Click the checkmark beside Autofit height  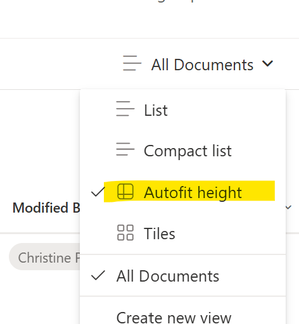(98, 192)
